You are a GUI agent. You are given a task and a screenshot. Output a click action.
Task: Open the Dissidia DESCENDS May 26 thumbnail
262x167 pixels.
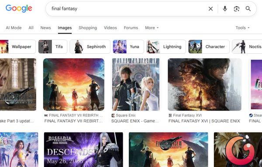click(x=83, y=150)
